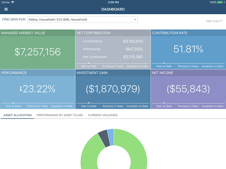Click the dark gray donut chart segment

104,138
